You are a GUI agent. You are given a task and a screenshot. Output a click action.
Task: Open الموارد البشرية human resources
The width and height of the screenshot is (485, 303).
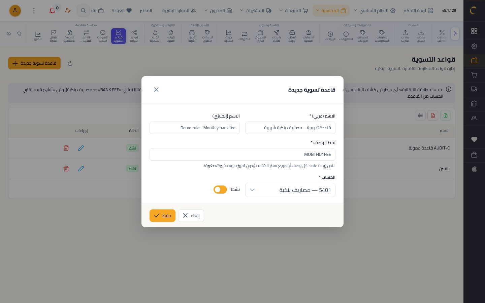tap(179, 11)
